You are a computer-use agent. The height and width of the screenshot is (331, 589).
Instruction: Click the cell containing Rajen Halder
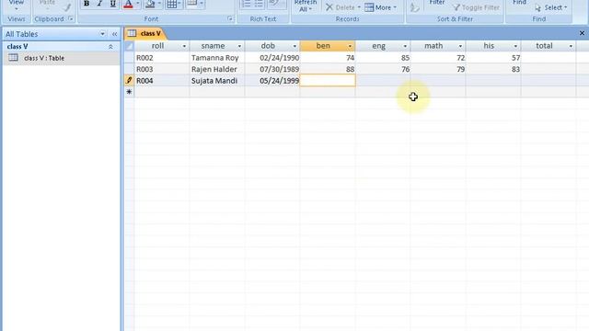[217, 69]
